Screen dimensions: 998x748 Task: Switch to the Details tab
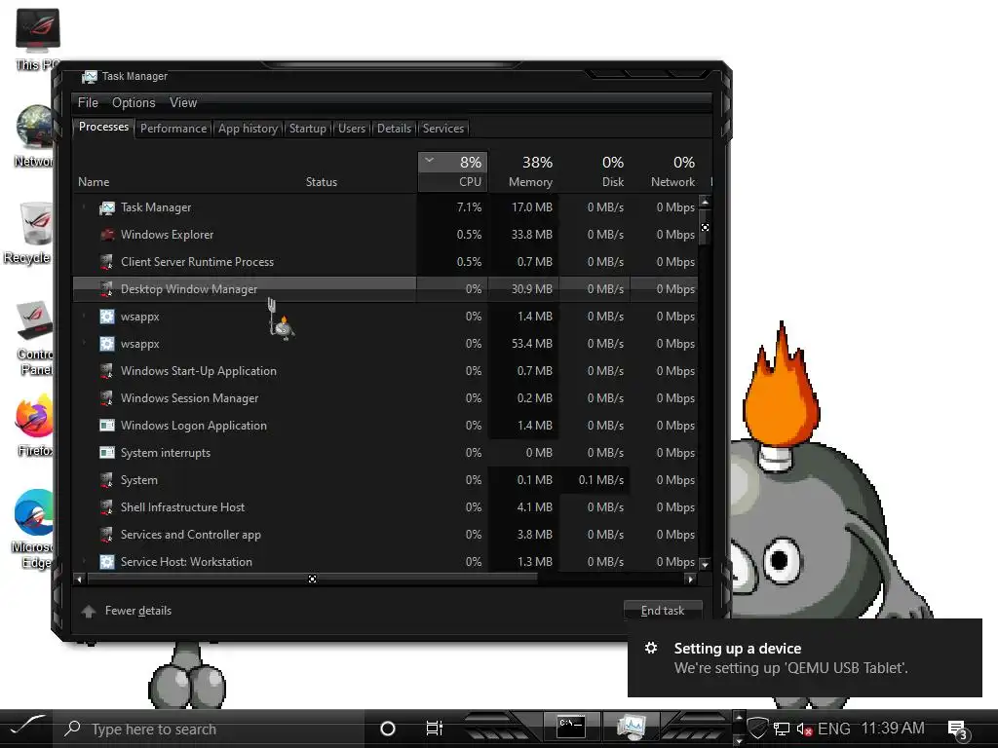394,129
